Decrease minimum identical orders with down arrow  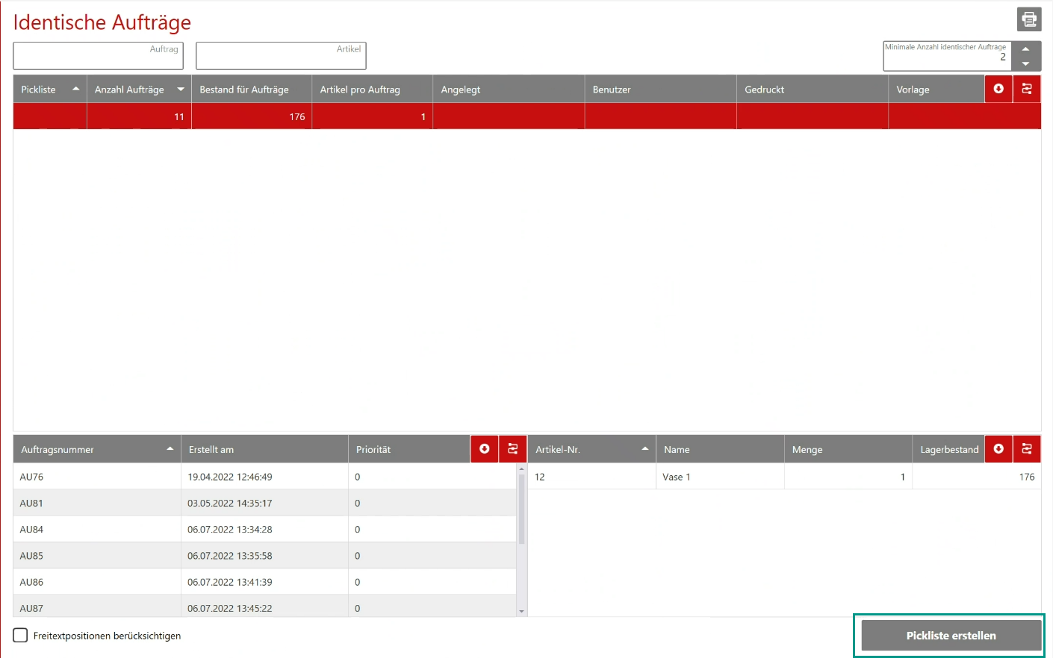click(x=1025, y=64)
